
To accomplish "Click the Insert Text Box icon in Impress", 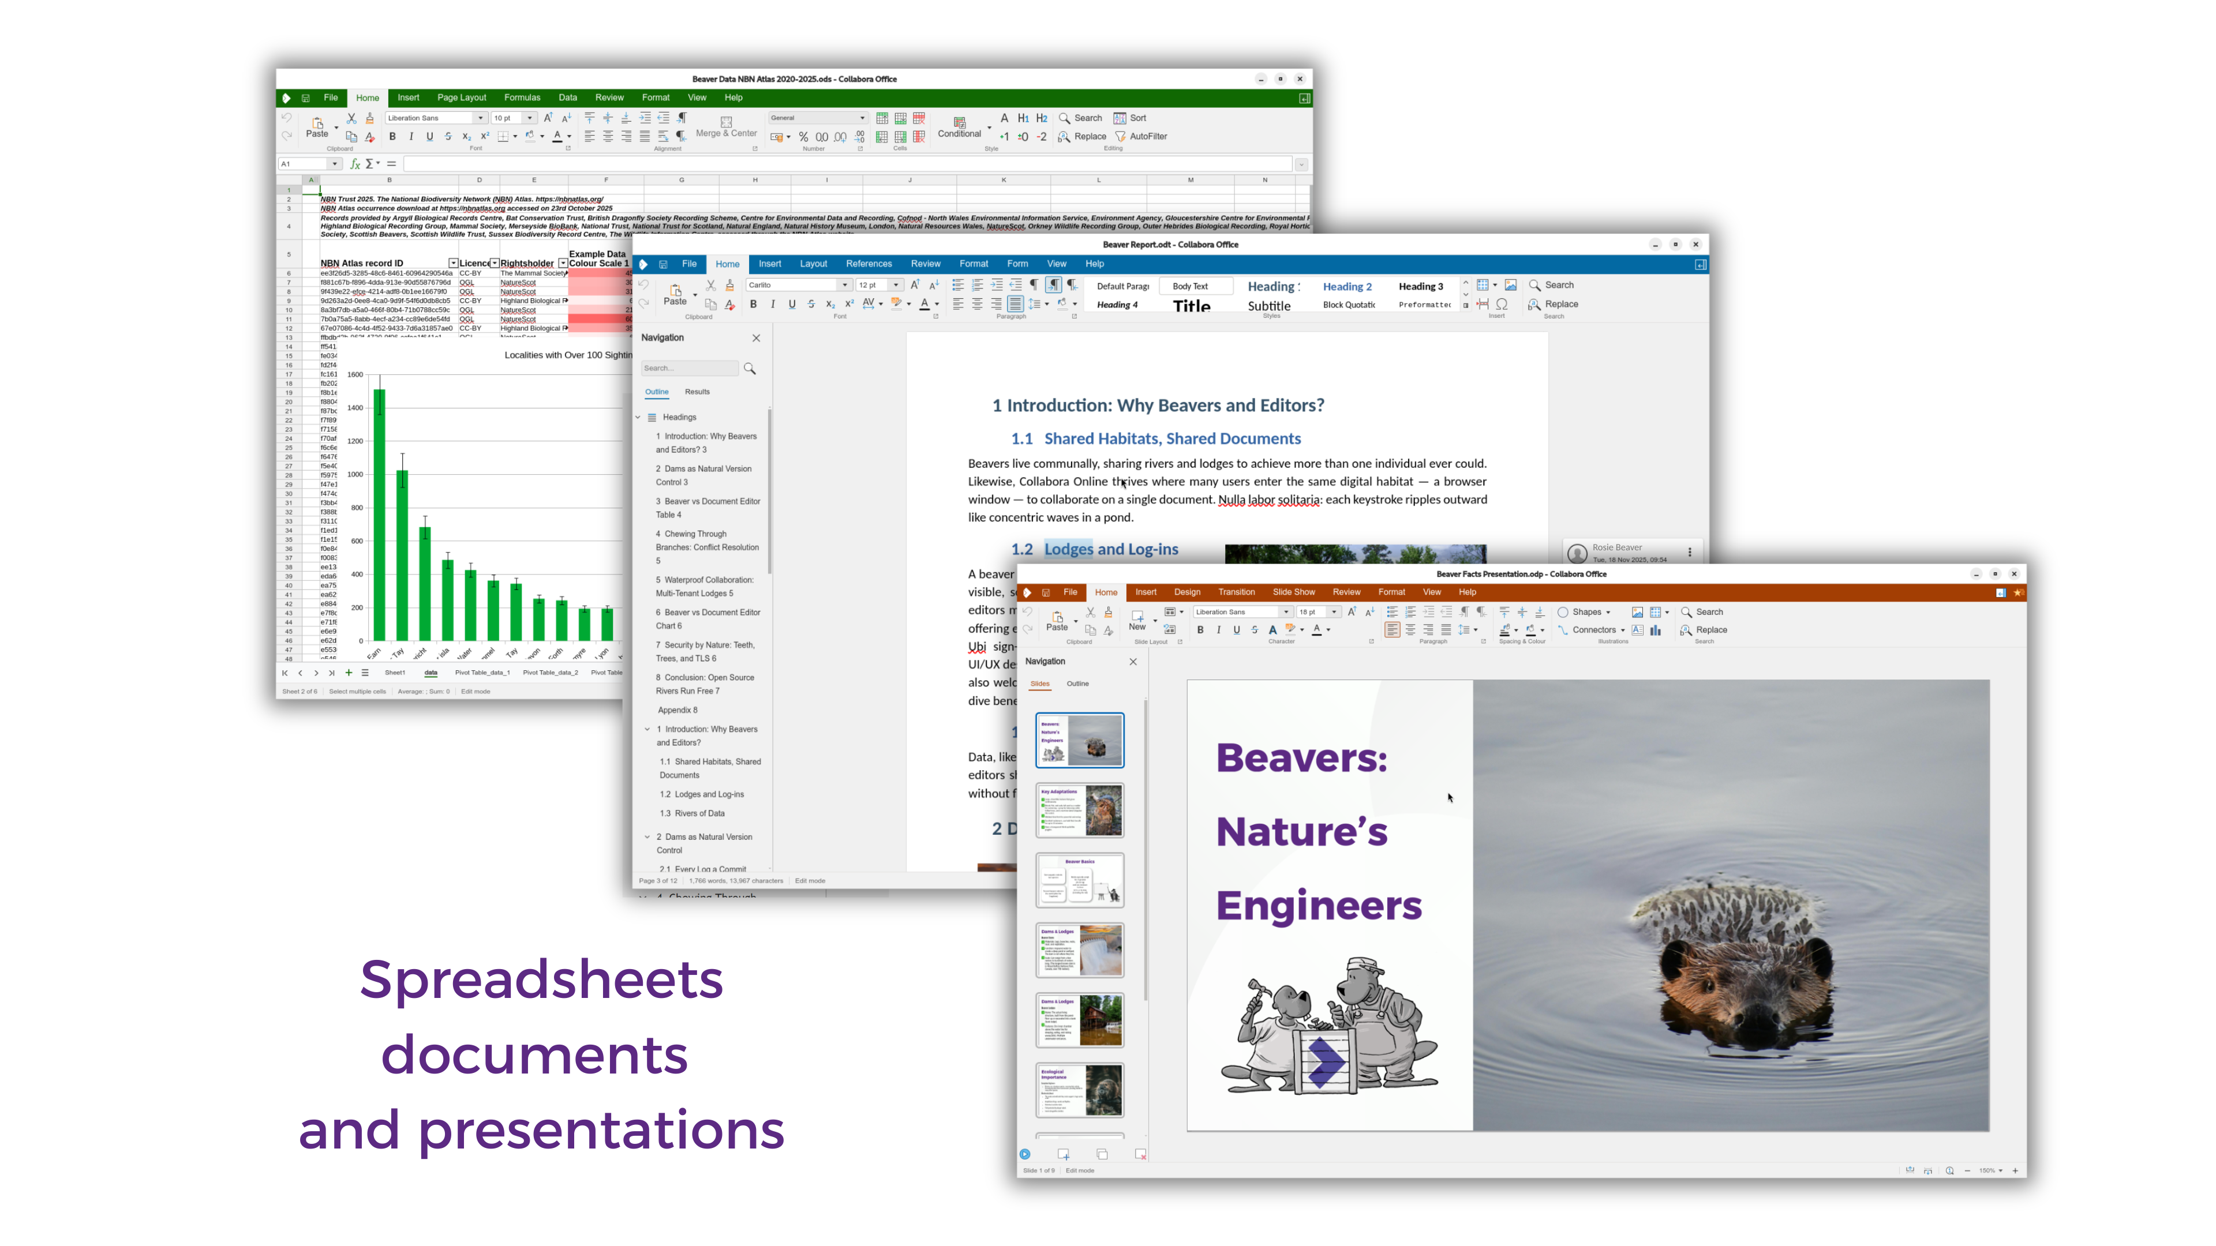I will click(x=1637, y=630).
